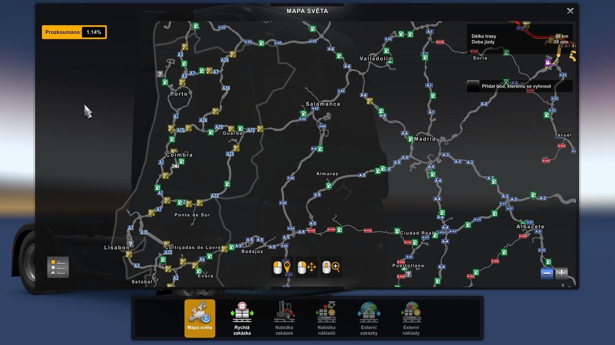The height and width of the screenshot is (345, 615).
Task: Click the mouse scroll zoom hint icon
Action: 331,267
